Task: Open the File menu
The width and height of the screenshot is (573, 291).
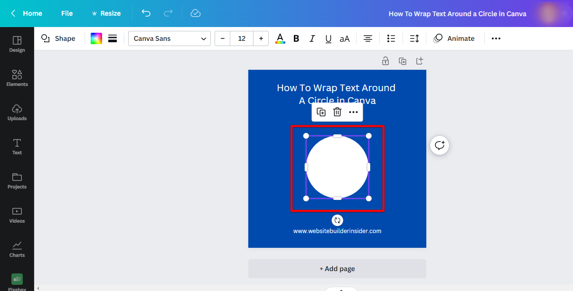Action: (67, 13)
